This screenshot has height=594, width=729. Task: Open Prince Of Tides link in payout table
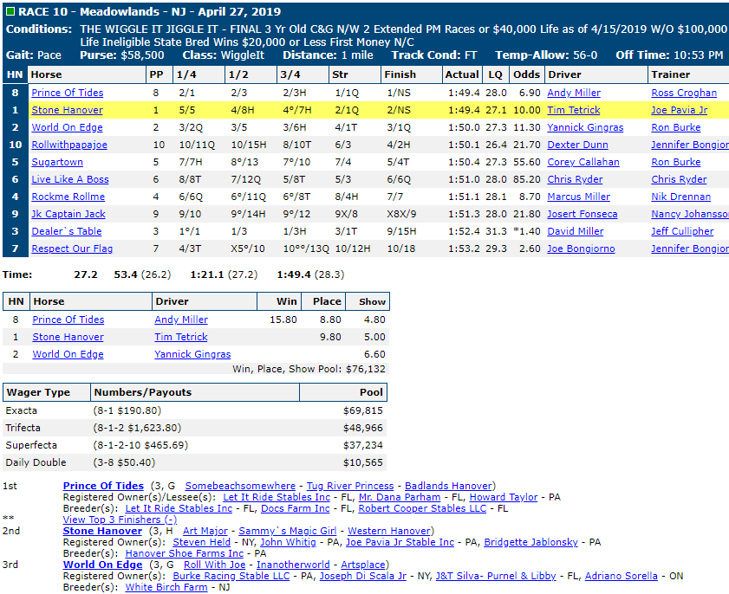68,320
